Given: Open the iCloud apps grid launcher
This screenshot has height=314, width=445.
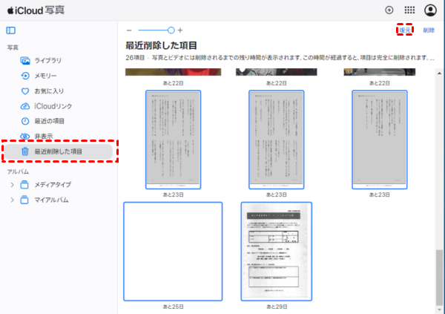Looking at the screenshot, I should pyautogui.click(x=409, y=10).
